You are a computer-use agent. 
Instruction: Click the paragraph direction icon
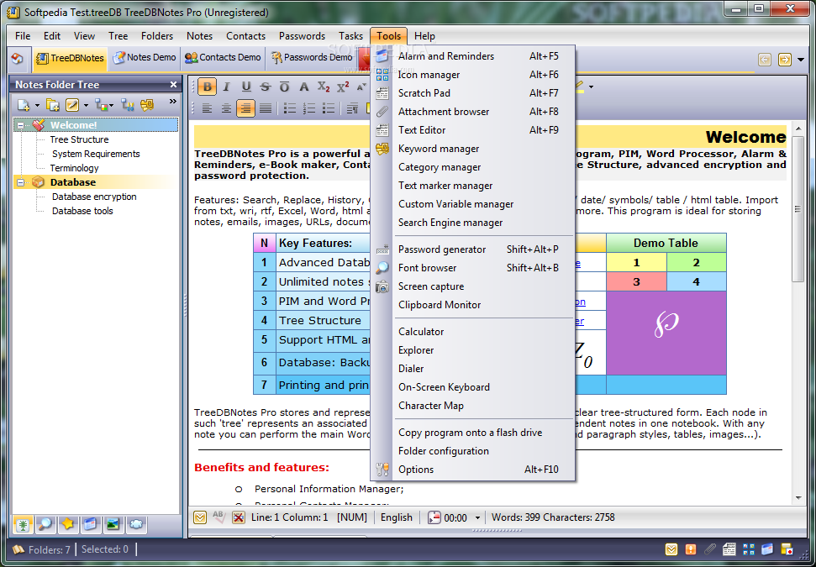pyautogui.click(x=352, y=108)
